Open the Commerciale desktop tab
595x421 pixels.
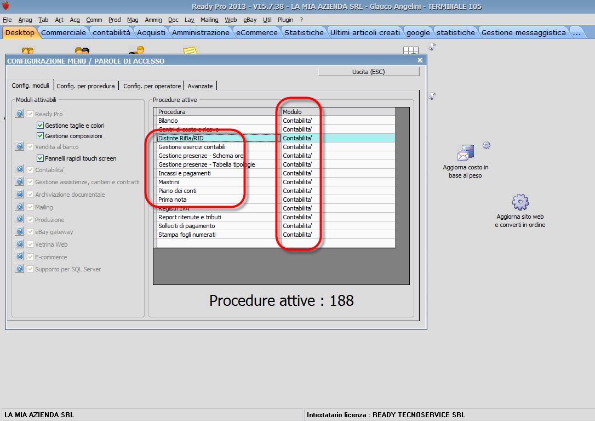point(64,33)
